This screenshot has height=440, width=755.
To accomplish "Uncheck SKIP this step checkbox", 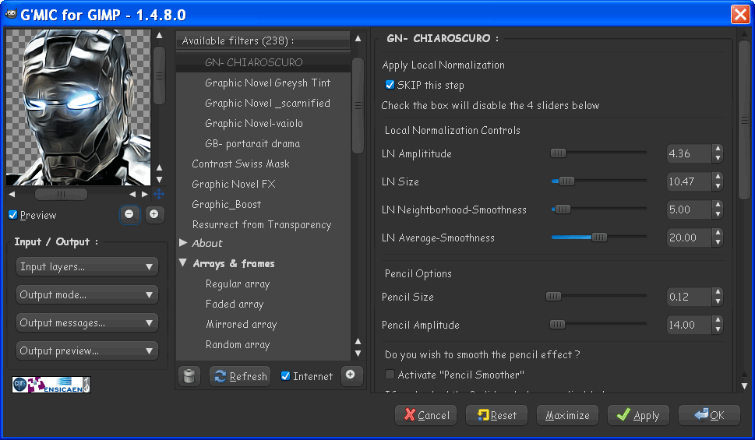I will [390, 85].
